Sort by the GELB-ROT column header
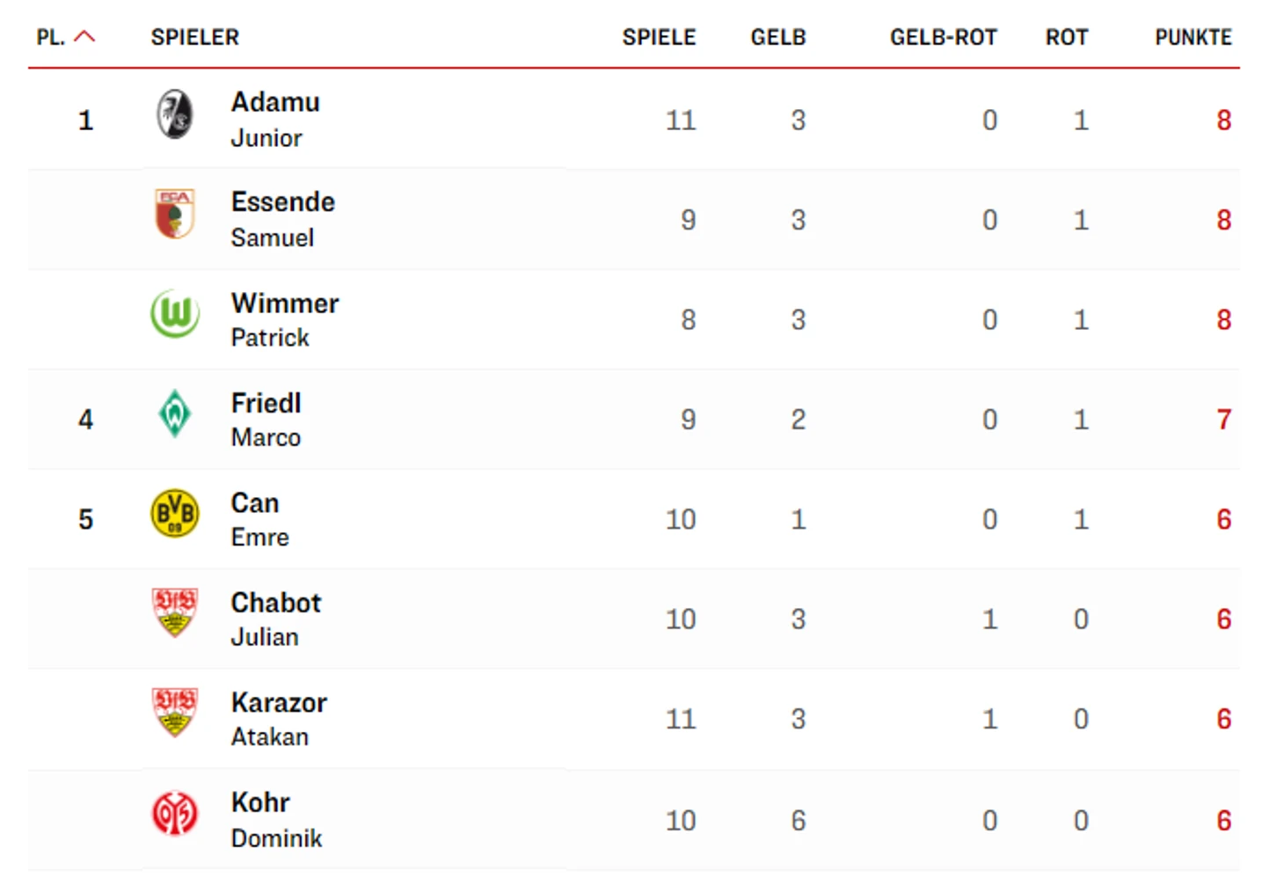The height and width of the screenshot is (878, 1284). point(944,37)
